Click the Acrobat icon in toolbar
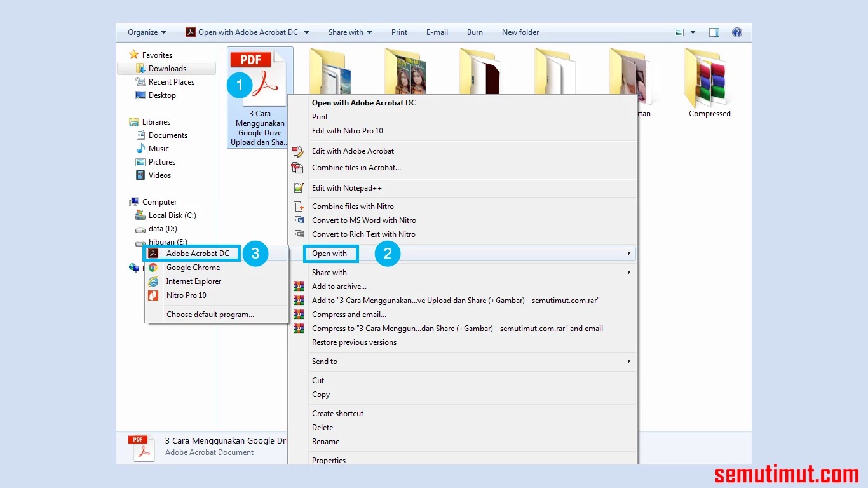The width and height of the screenshot is (868, 488). 190,32
